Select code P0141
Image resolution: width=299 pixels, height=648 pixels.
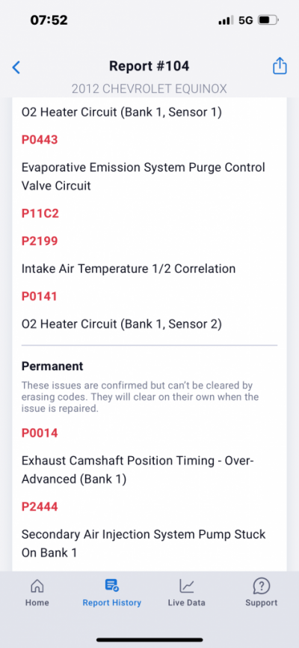pyautogui.click(x=39, y=297)
